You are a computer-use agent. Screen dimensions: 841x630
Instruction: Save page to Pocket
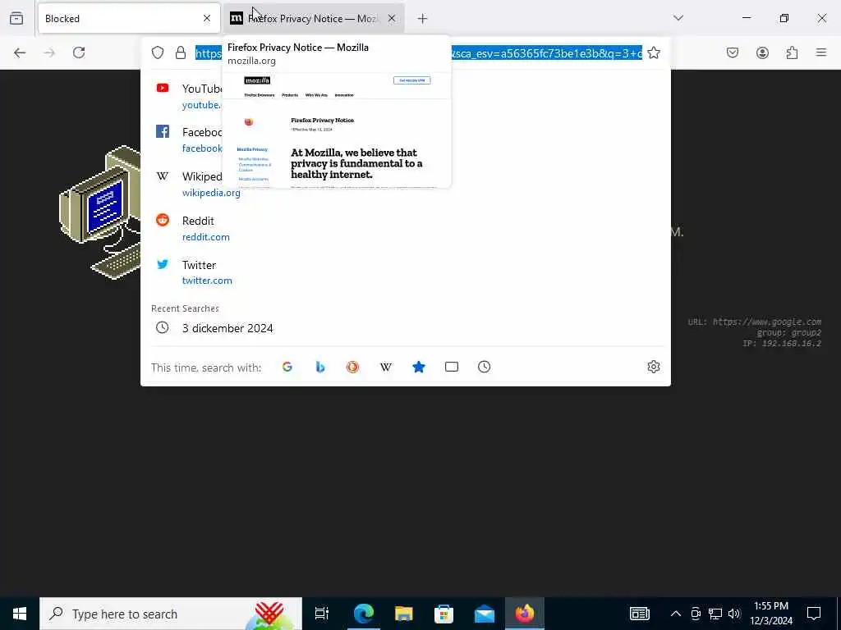click(733, 52)
